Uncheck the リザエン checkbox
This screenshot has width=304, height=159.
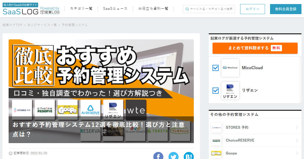pos(216,90)
